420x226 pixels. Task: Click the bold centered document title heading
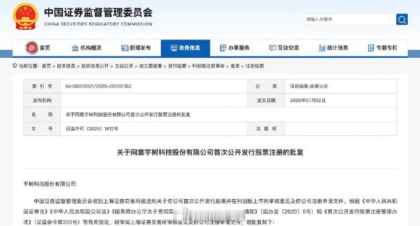(x=210, y=152)
